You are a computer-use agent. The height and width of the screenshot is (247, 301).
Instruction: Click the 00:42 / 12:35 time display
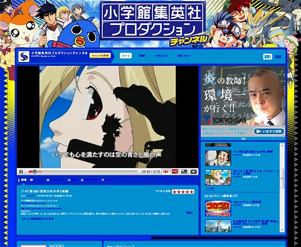151,172
